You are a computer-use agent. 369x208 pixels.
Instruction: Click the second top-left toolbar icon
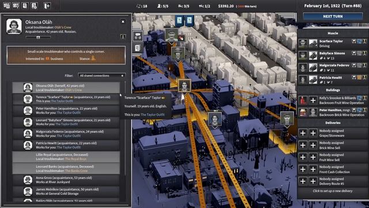[x=16, y=6]
